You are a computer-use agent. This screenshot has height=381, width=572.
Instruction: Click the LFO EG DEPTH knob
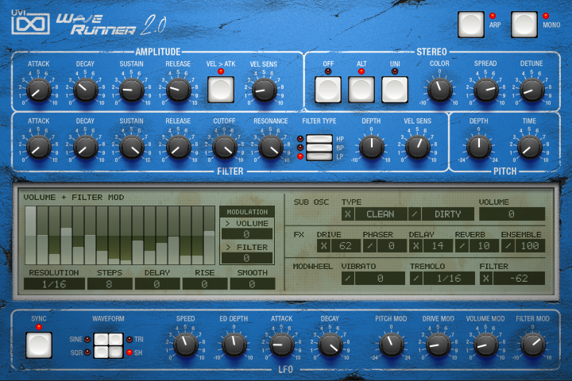click(x=234, y=344)
